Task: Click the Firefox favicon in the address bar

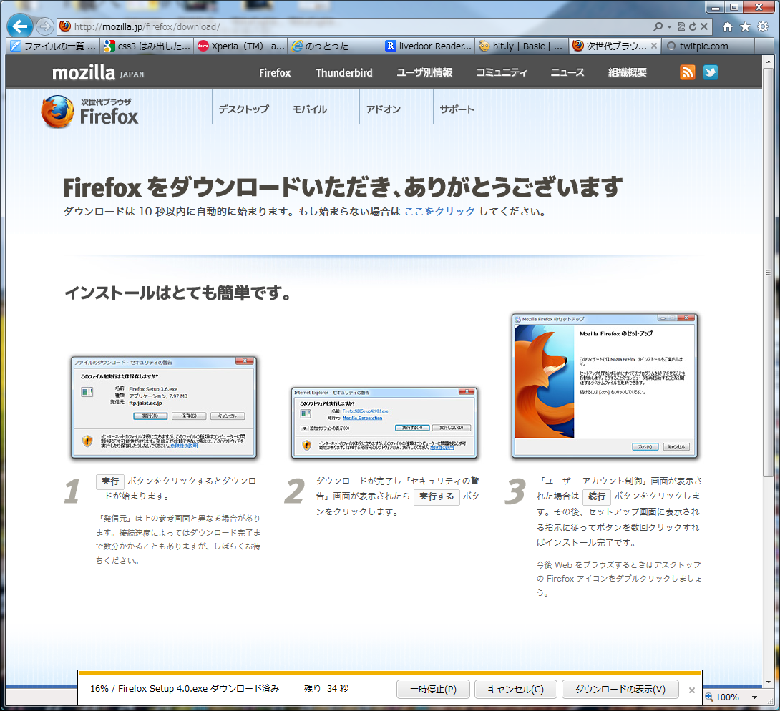Action: 65,26
